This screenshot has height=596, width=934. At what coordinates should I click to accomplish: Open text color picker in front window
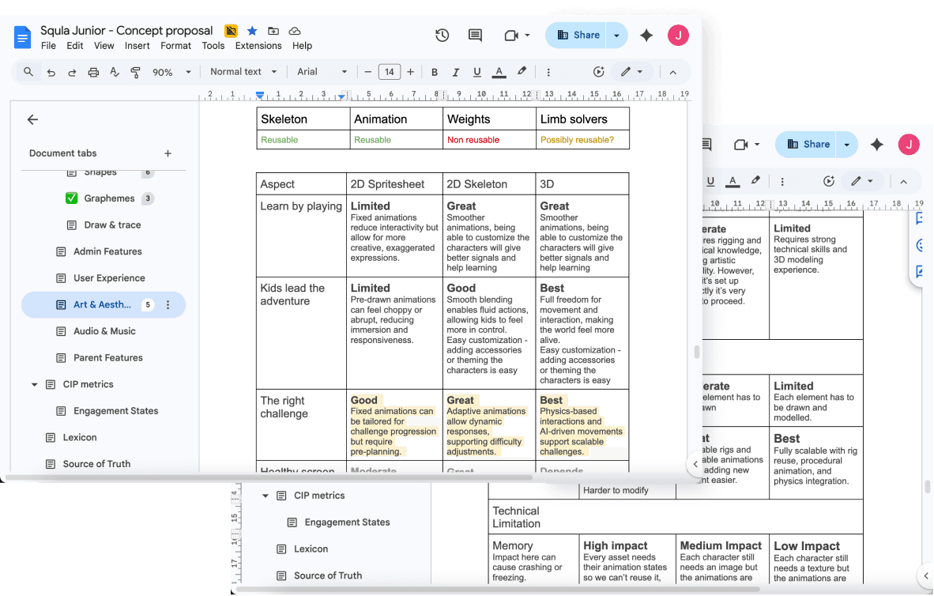click(499, 72)
